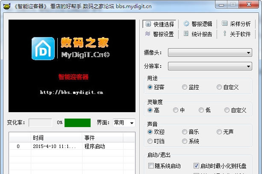Open the 快捷选择 tab
262x174 pixels.
tap(160, 24)
